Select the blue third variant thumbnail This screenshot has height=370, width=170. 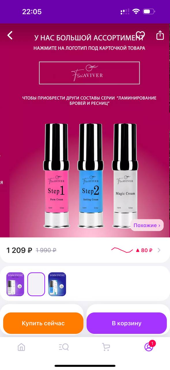coord(57,284)
